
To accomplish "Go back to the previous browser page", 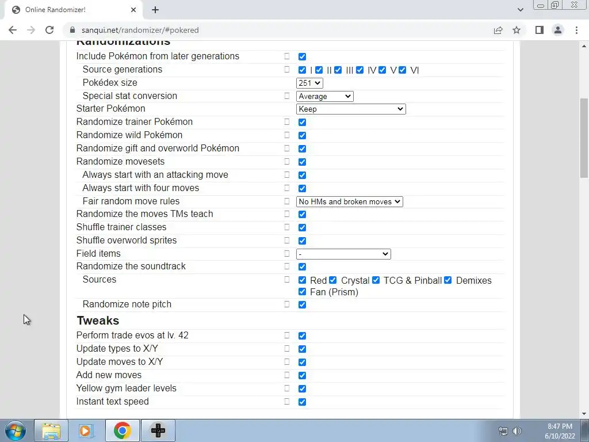I will point(13,30).
